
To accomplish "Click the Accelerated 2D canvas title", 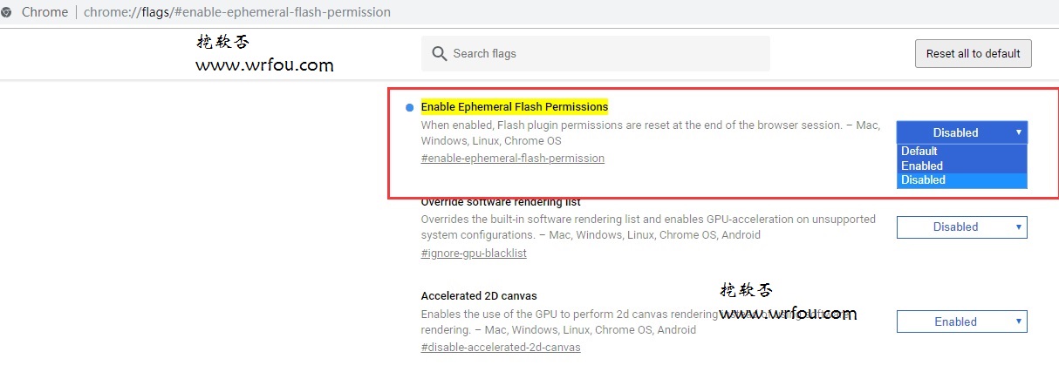I will pos(479,296).
